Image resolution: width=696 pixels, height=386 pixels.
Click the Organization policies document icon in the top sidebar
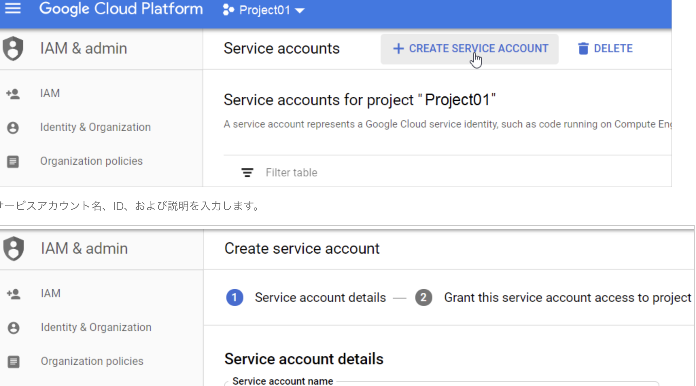13,161
